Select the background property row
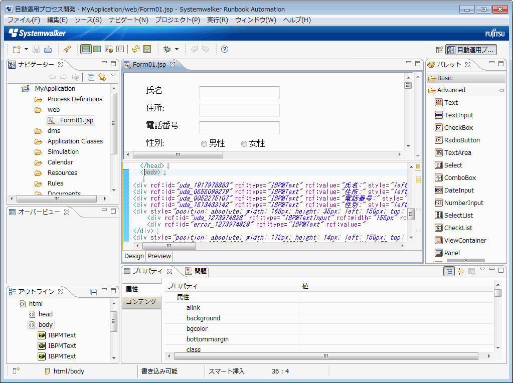This screenshot has width=513, height=383. coord(329,318)
